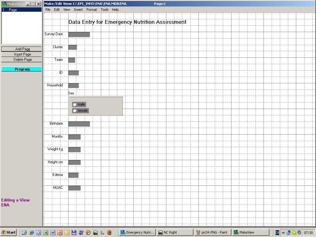Click the cyan Program button
This screenshot has height=237, width=316.
[x=22, y=69]
